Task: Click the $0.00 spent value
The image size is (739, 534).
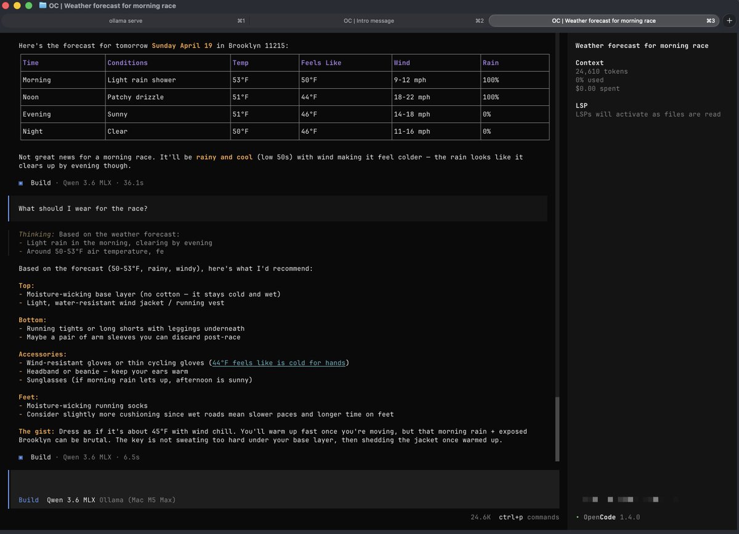Action: coord(597,89)
